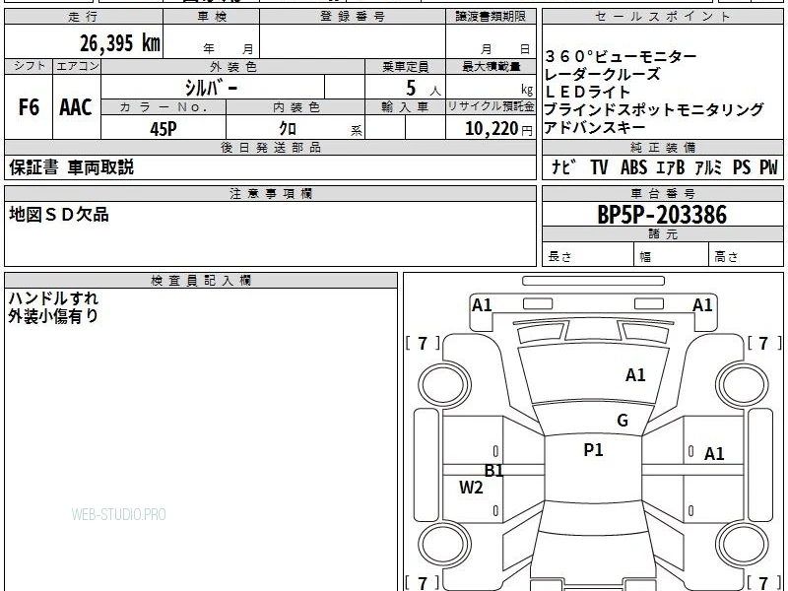Click the 譲渡書類期限 header cell
Viewport: 788px width, 591px height.
click(x=491, y=17)
